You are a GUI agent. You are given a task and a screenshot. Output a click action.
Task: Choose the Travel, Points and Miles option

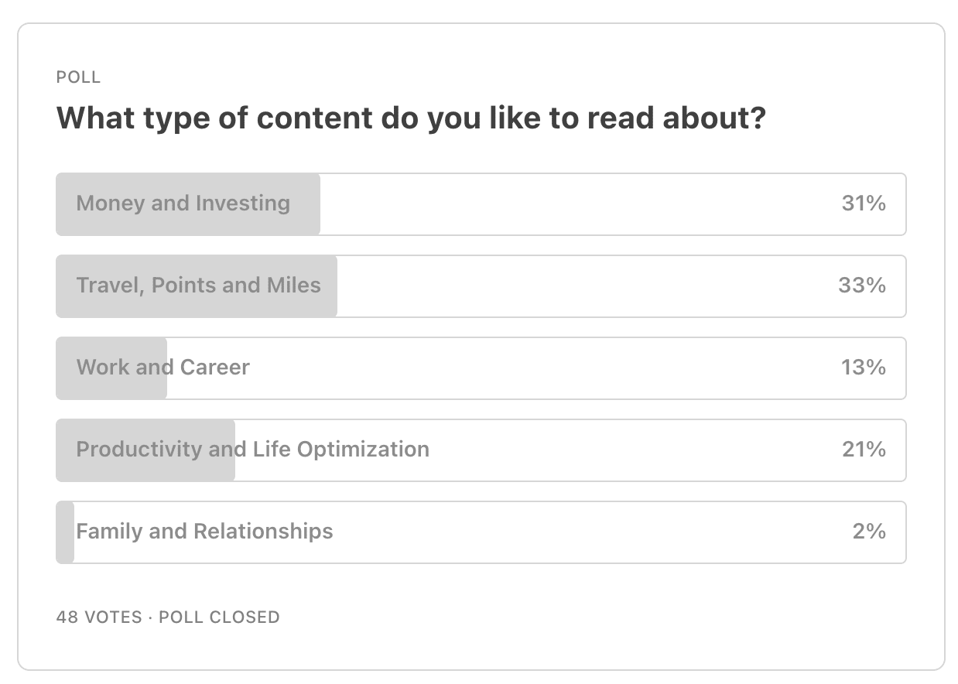481,286
